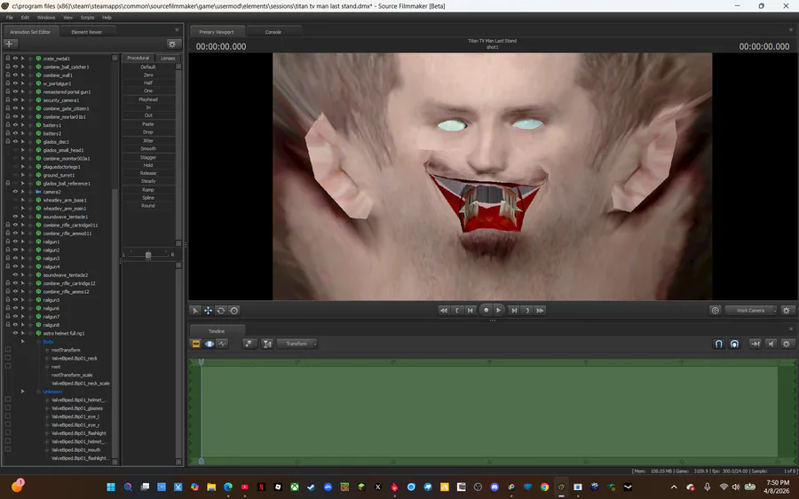
Task: Toggle visibility eye for combine_wall1
Action: point(15,75)
